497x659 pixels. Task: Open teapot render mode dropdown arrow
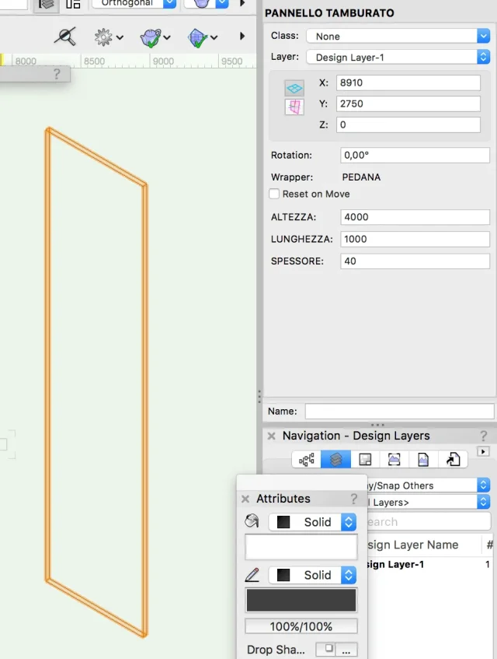pos(167,37)
